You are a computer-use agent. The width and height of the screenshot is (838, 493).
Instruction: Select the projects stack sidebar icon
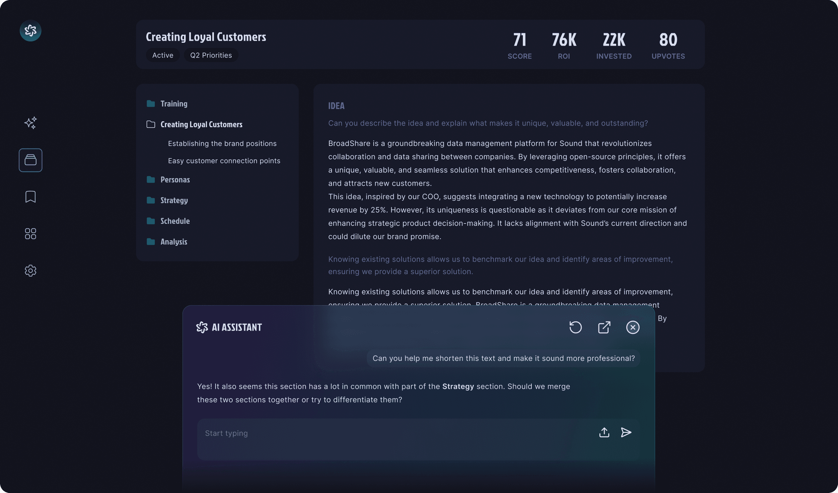[30, 160]
